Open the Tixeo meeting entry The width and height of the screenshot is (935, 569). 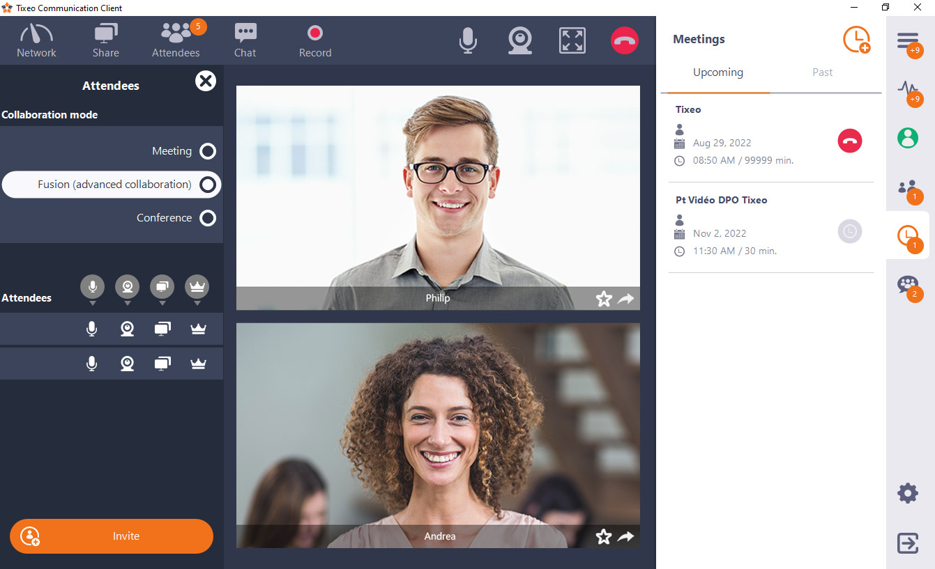[x=771, y=137]
